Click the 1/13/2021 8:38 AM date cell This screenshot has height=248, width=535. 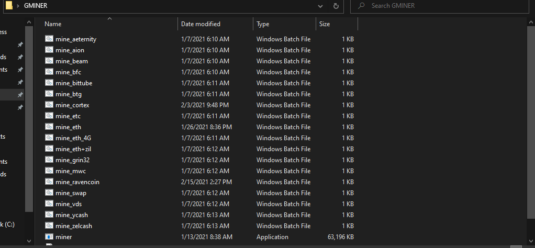[206, 236]
